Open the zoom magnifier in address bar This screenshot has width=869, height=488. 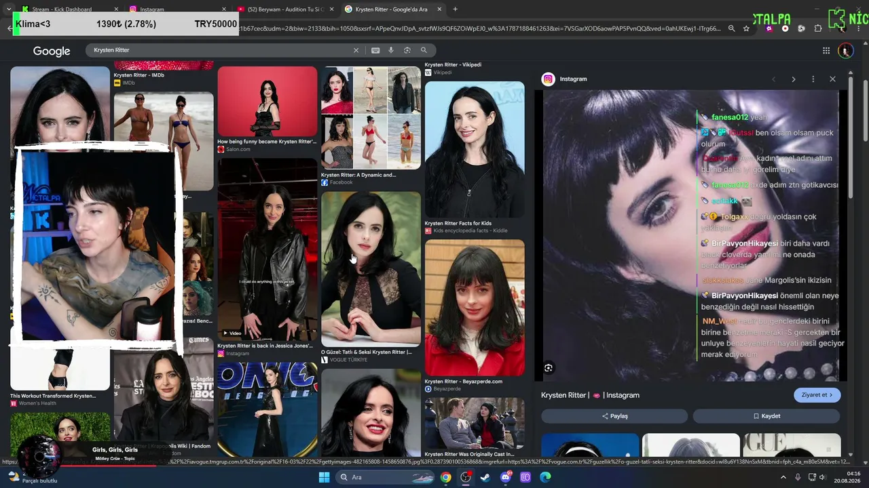(x=731, y=28)
